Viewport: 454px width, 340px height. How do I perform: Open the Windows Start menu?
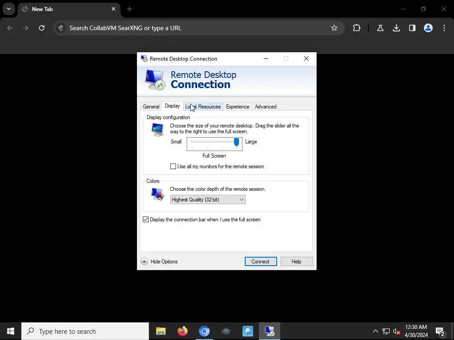(x=11, y=331)
